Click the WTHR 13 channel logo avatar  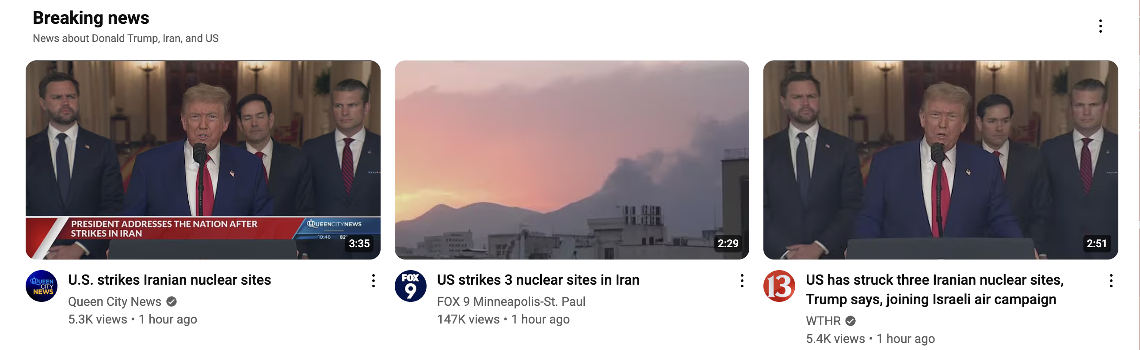779,286
